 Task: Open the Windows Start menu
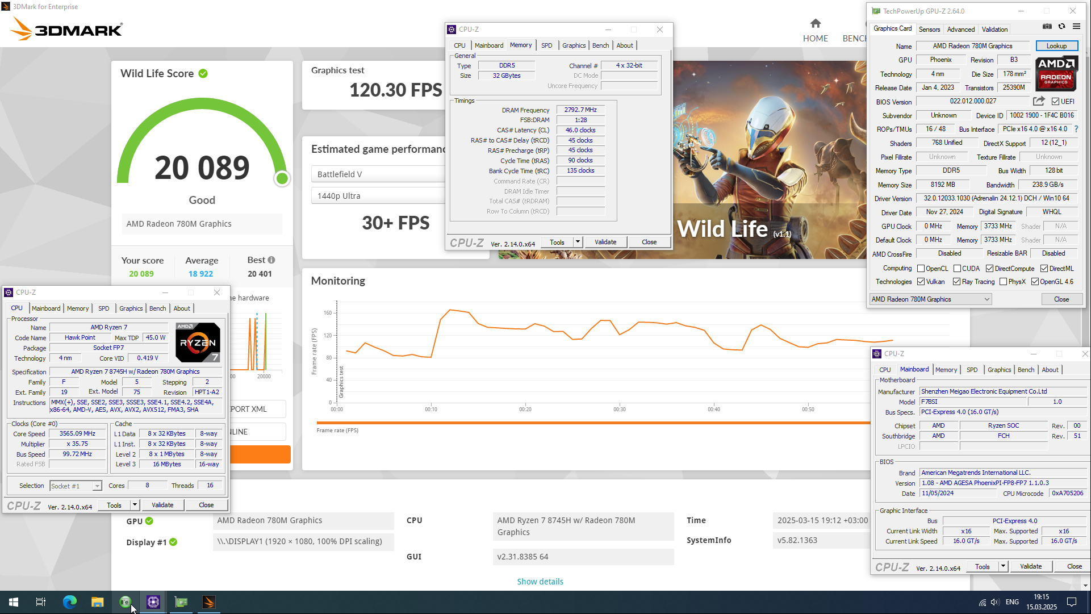click(x=14, y=602)
